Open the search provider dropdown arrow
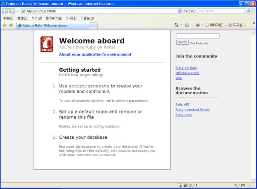The height and width of the screenshot is (189, 257). click(253, 11)
